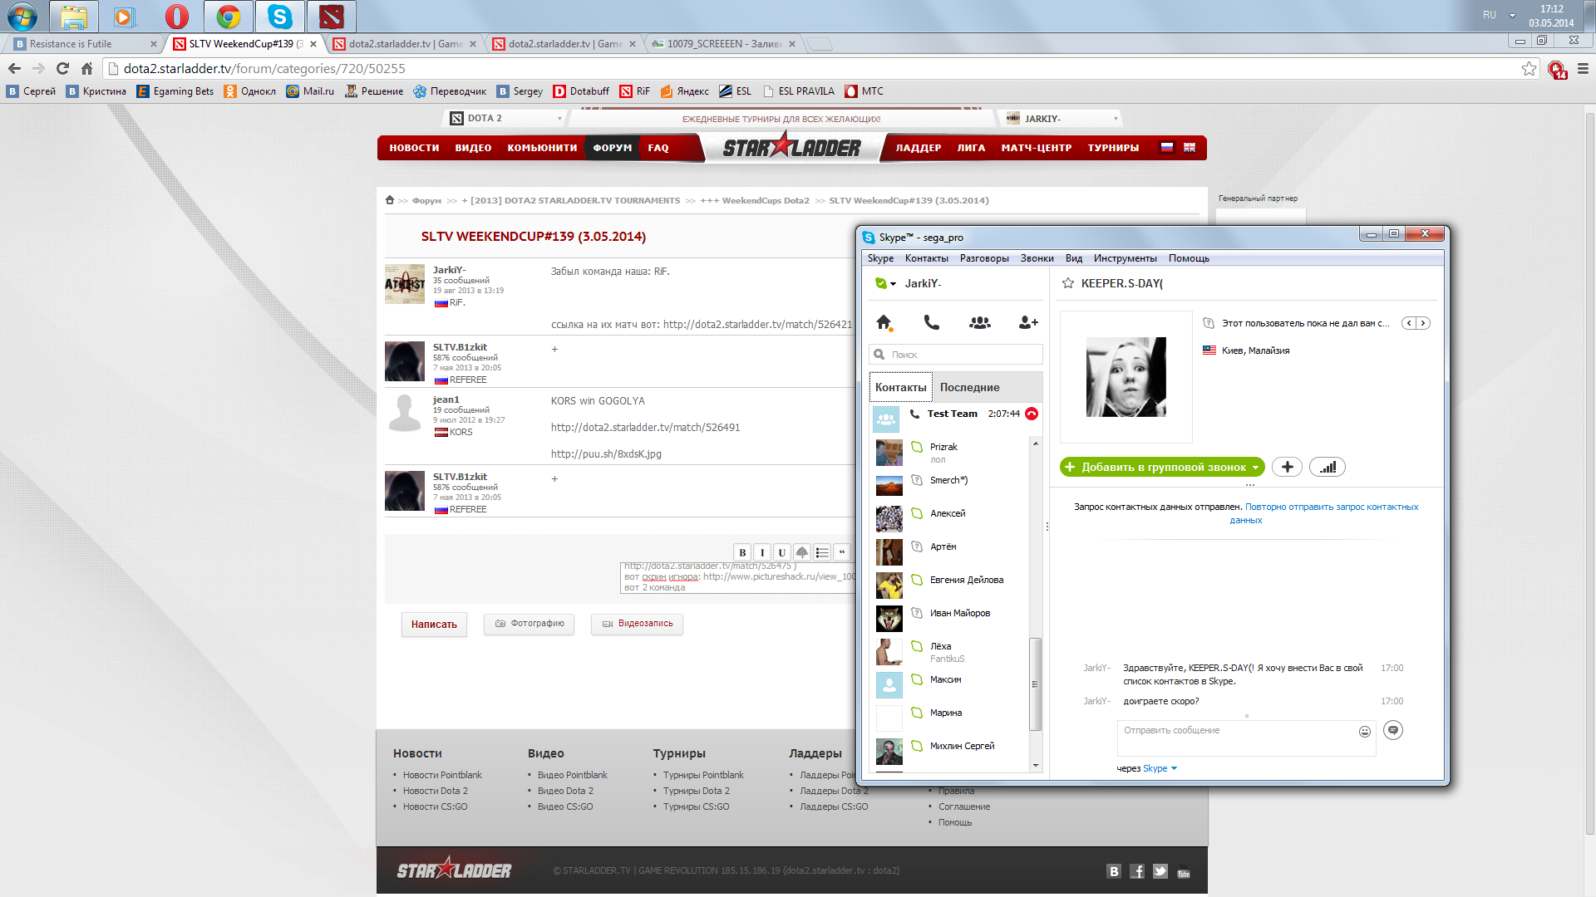Click the Windows Start orb
Screen dimensions: 1596x897
[22, 16]
